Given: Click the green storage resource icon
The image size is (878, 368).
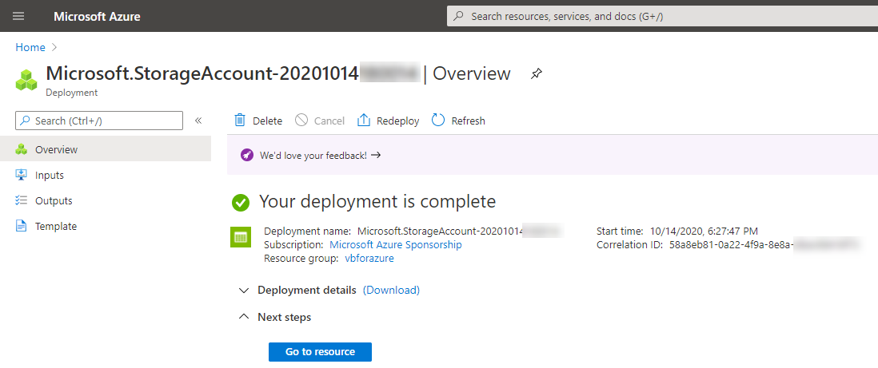Looking at the screenshot, I should click(240, 237).
